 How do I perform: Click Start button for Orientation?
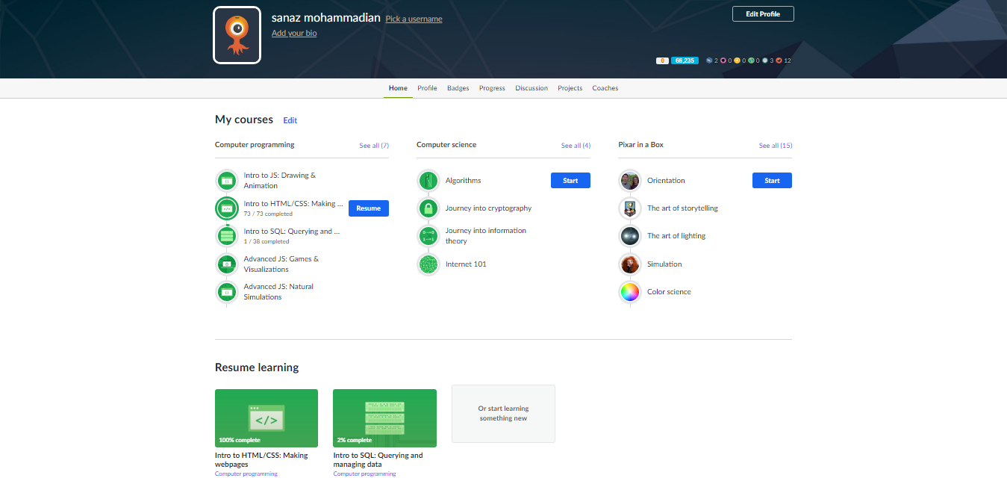point(772,181)
